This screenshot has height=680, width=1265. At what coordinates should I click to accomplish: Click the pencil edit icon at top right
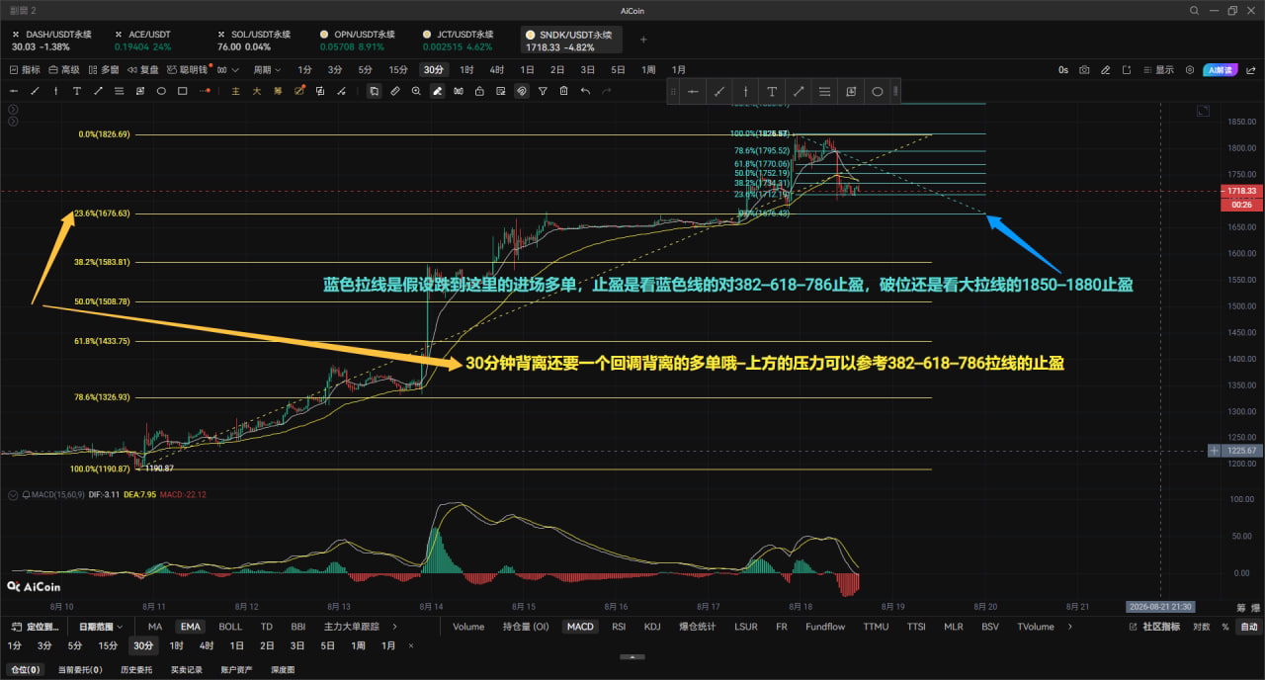[x=1106, y=70]
